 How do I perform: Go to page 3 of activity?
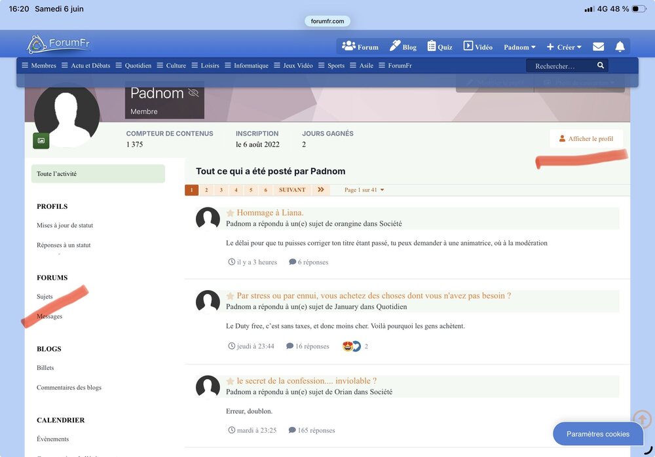tap(221, 190)
